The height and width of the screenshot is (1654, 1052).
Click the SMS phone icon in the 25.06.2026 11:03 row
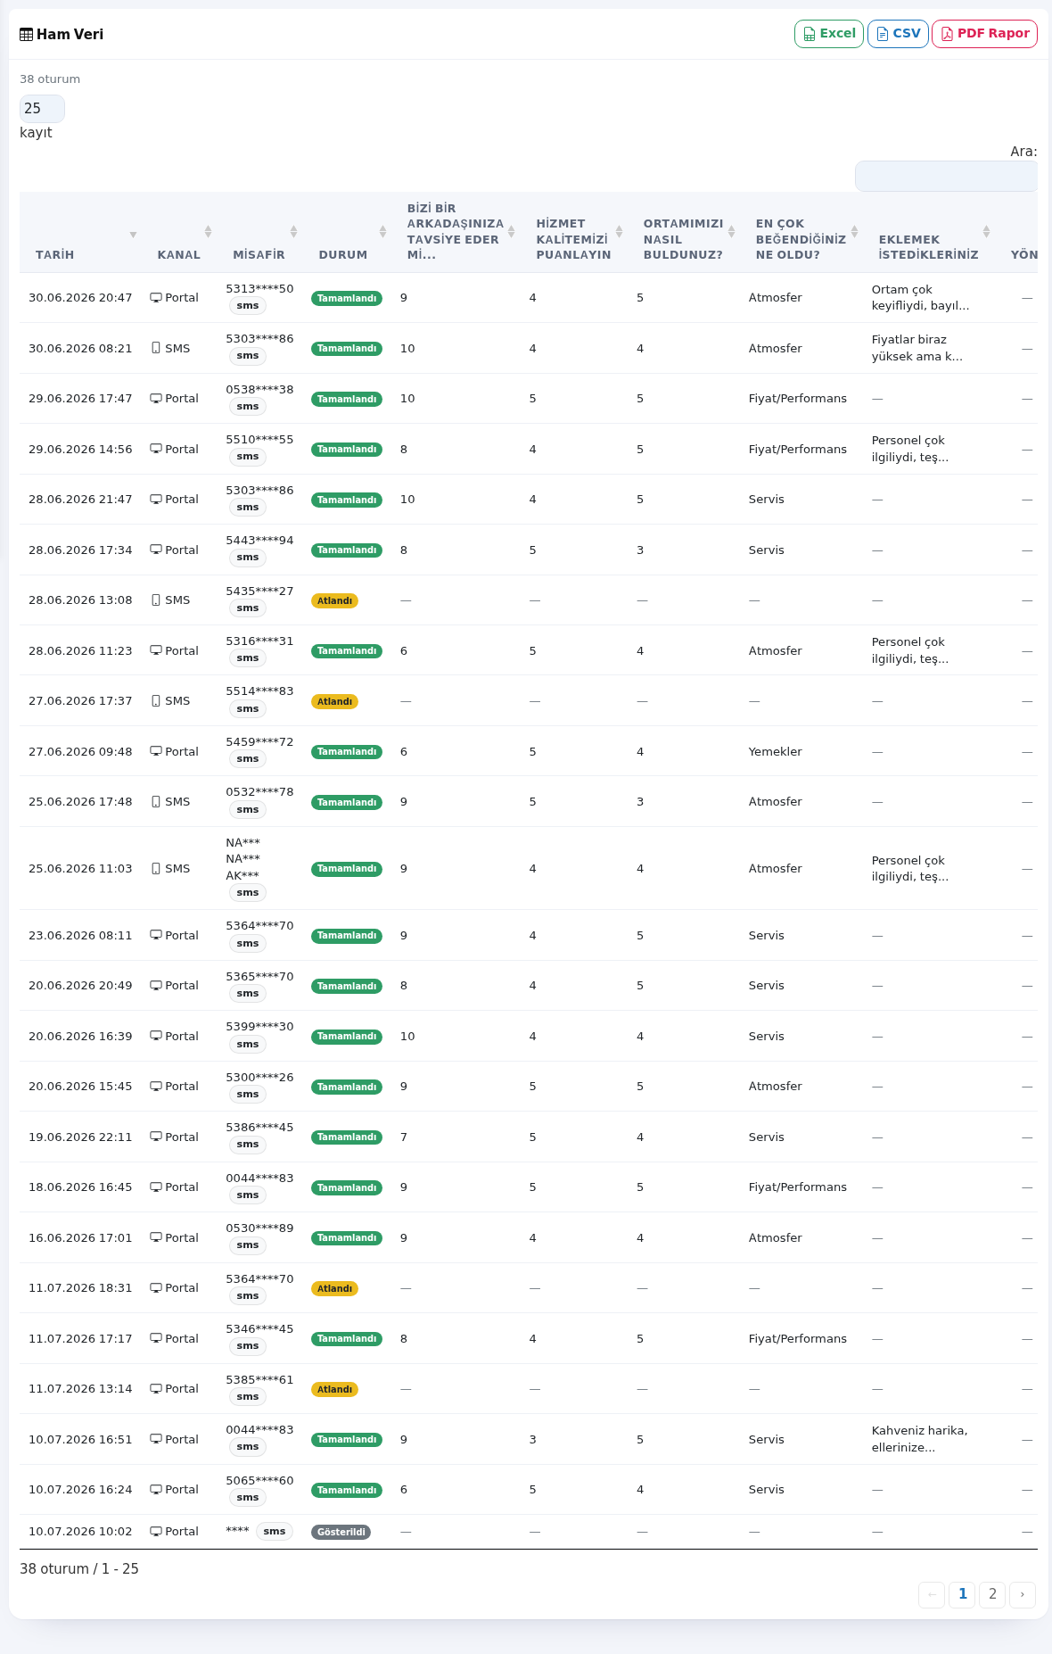(x=156, y=868)
